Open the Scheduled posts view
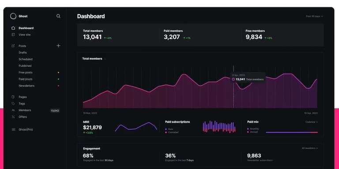The height and width of the screenshot is (169, 339). (x=26, y=59)
